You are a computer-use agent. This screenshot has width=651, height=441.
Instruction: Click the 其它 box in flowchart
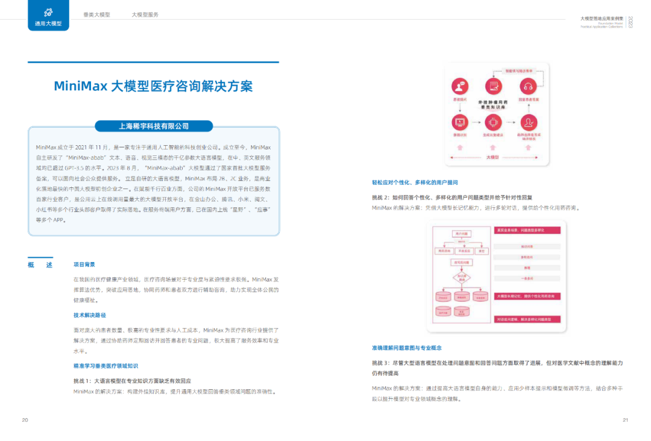point(482,251)
